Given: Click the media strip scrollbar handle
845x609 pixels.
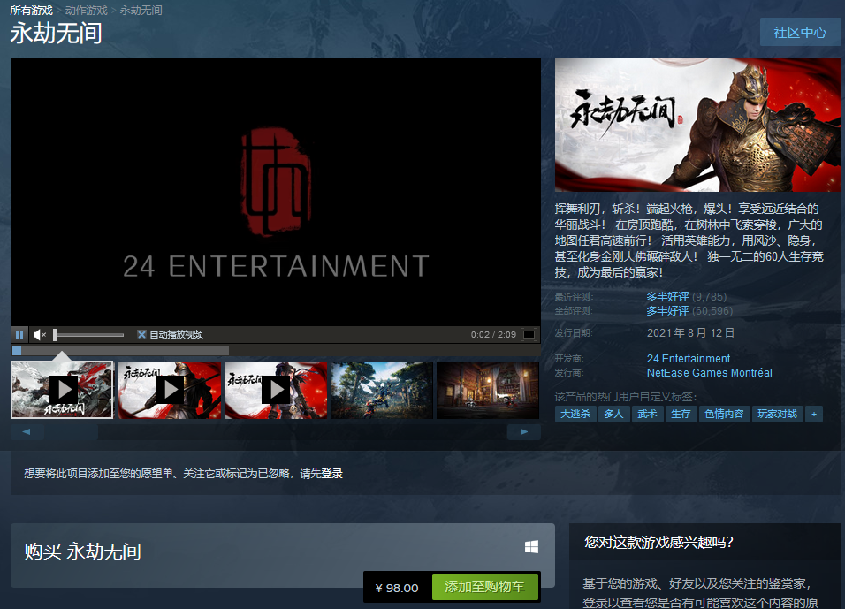Looking at the screenshot, I should (x=71, y=431).
